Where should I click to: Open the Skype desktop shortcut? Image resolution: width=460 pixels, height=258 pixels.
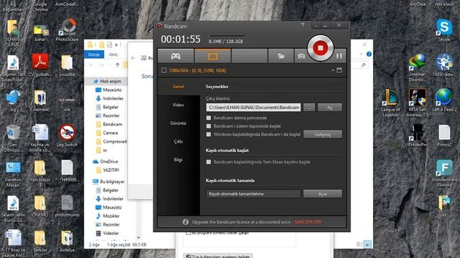(444, 30)
